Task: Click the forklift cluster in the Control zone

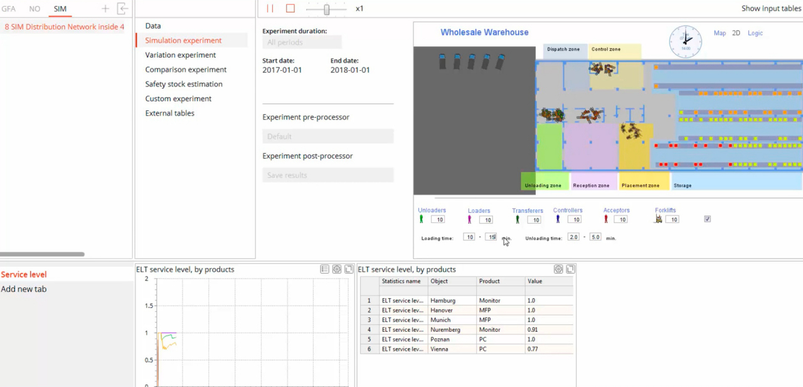Action: click(603, 69)
